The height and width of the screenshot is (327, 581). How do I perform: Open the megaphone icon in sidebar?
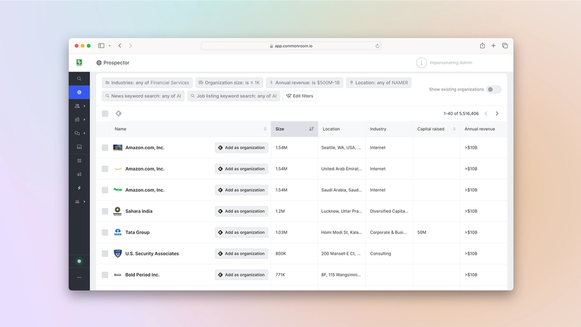click(x=79, y=174)
